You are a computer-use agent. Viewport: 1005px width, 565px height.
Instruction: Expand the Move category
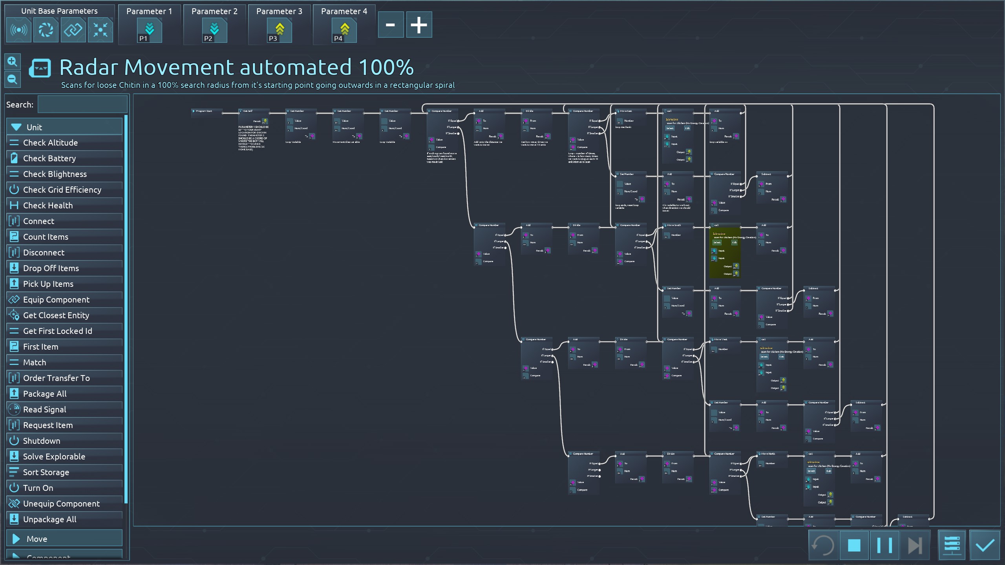point(64,539)
